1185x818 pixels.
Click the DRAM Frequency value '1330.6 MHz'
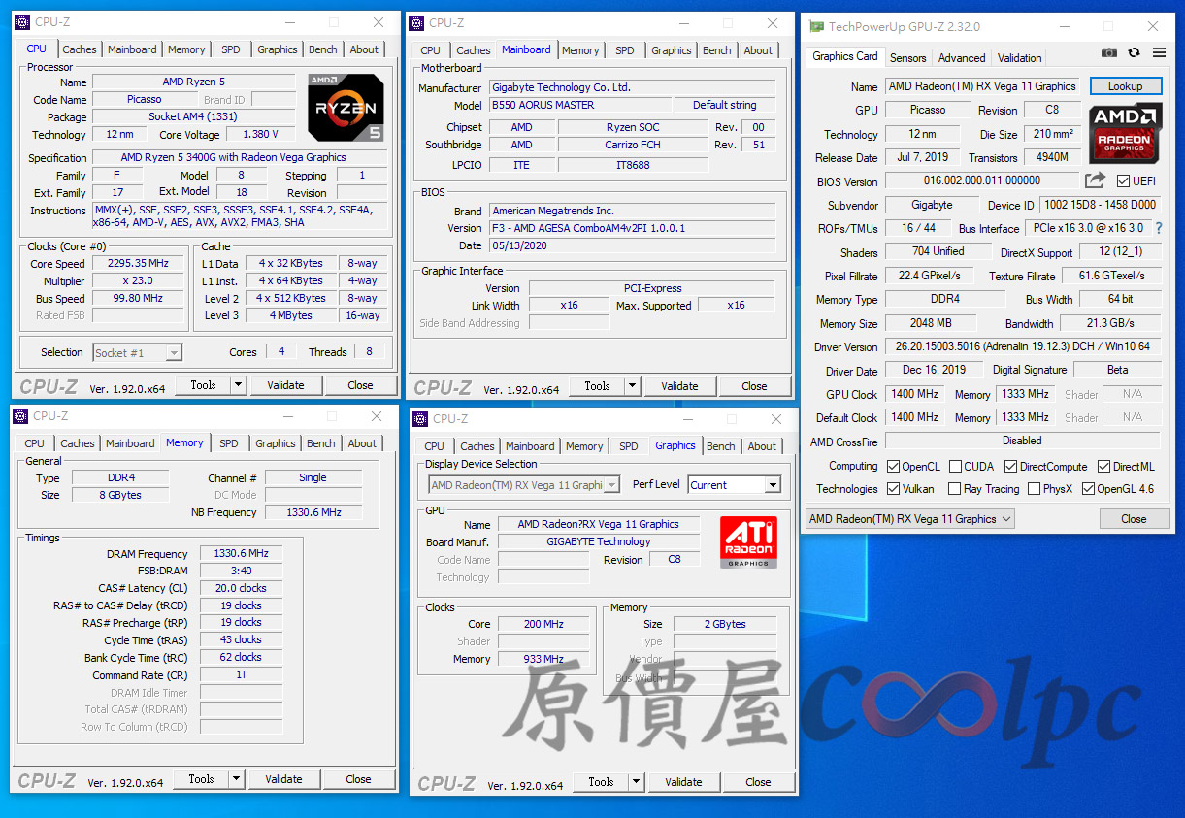242,553
